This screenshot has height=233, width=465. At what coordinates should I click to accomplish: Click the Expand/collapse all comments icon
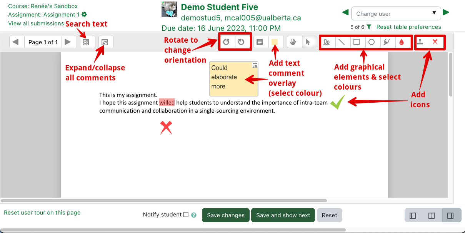click(x=106, y=42)
